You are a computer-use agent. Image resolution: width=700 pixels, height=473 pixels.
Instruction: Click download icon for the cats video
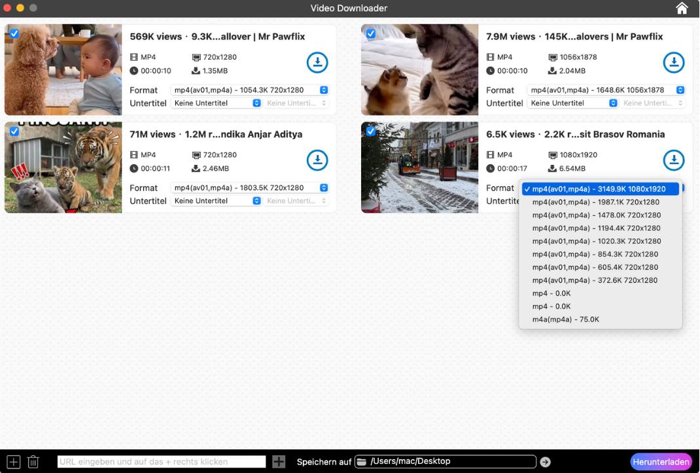pos(673,63)
